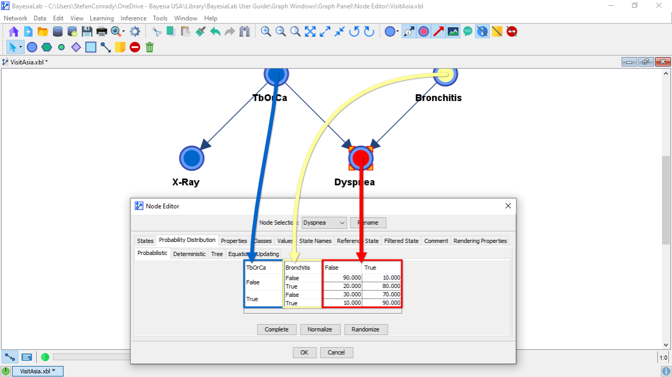Toggle the background image display button
The width and height of the screenshot is (672, 377).
point(453,31)
